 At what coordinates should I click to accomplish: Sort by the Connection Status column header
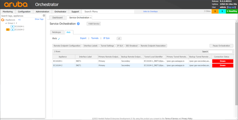(x=223, y=57)
